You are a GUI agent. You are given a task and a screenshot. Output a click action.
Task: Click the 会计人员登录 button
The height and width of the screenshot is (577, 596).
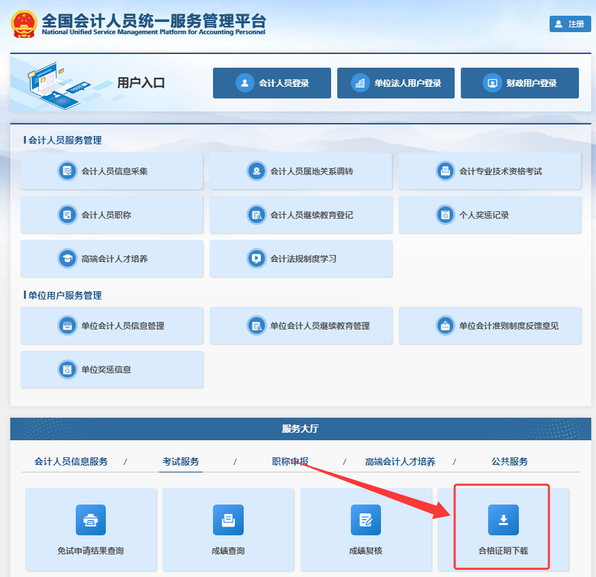(272, 83)
